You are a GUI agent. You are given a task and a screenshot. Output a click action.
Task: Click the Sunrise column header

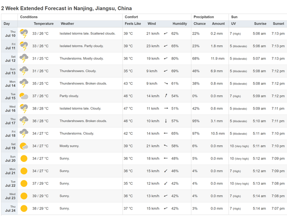click(260, 24)
